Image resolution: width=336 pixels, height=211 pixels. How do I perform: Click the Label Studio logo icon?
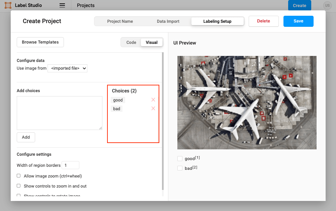[8, 5]
